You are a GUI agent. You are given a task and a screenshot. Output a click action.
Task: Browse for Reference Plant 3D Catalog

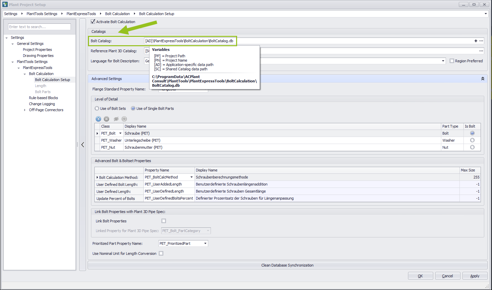(481, 51)
